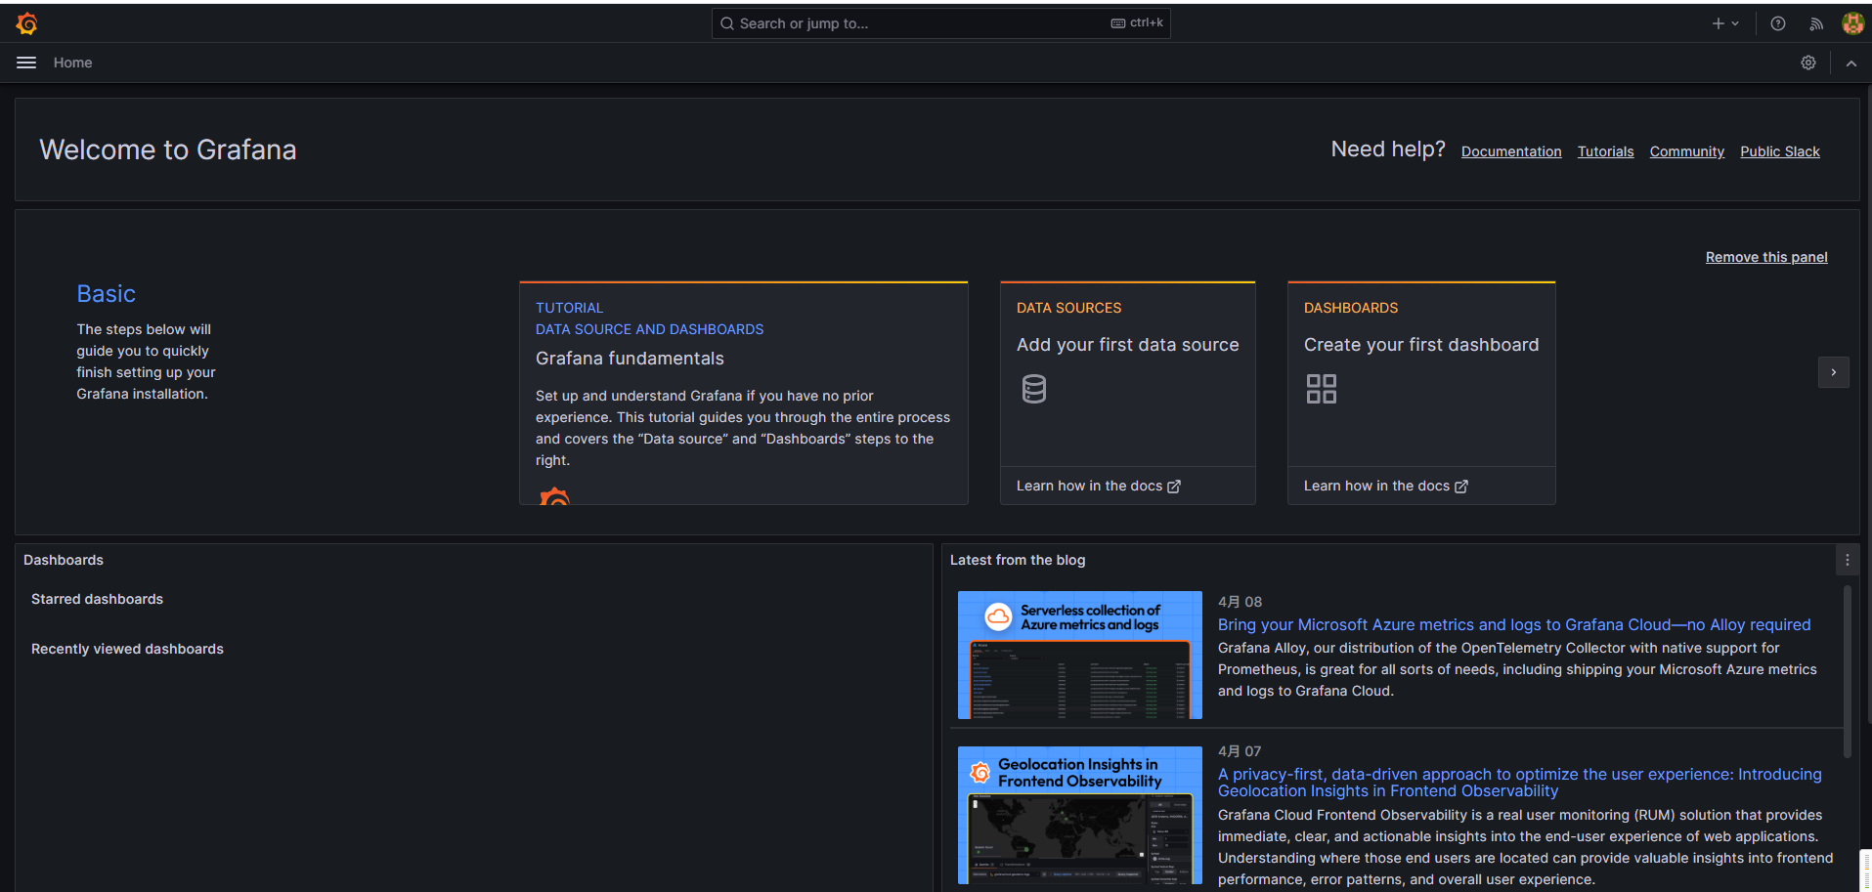This screenshot has height=892, width=1872.
Task: Open data sources Learn how in the docs
Action: 1098,486
